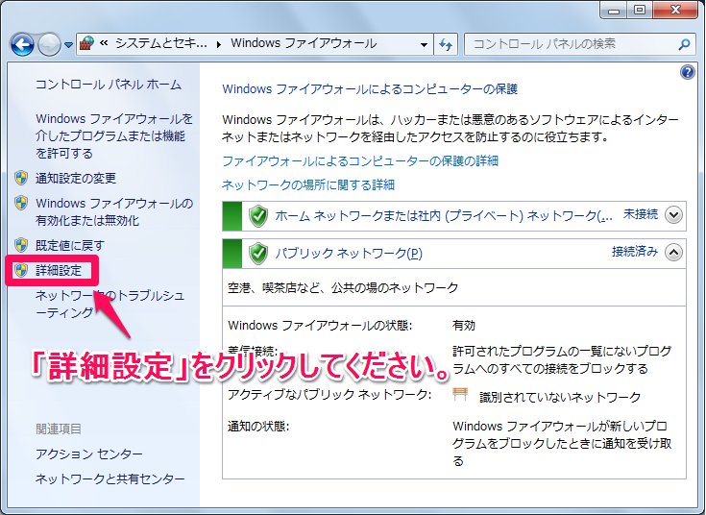Click Windows ファイアウォールの状態 label
The height and width of the screenshot is (515, 706).
pyautogui.click(x=320, y=326)
